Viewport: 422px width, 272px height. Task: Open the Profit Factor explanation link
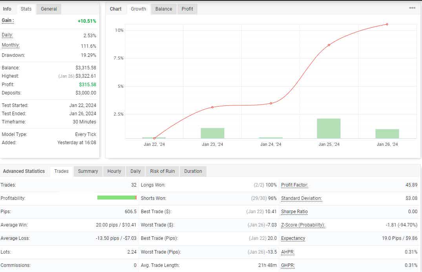coord(294,185)
